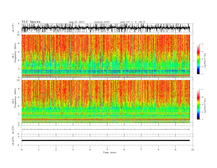
Task: Click the ch.1 colorbar 'log(PSD)(V²/Hz)' label
Action: pyautogui.click(x=205, y=60)
